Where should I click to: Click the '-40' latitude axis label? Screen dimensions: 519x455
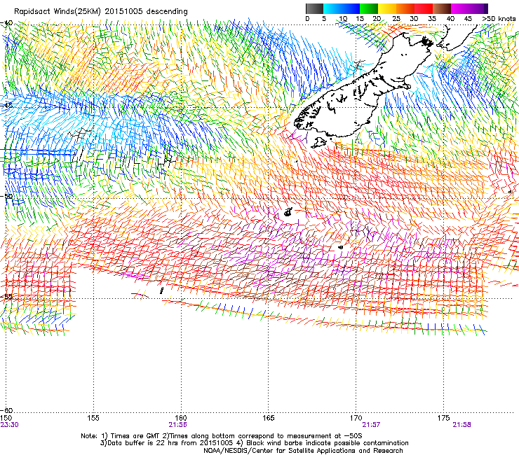[7, 23]
